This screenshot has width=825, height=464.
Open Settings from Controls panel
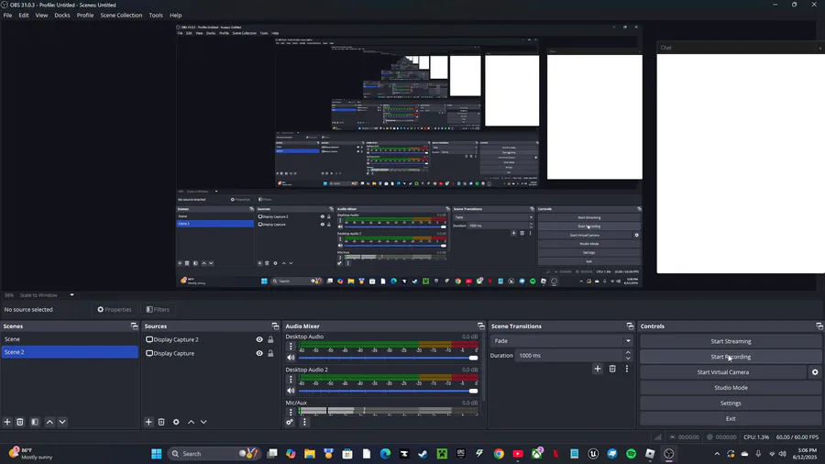[x=731, y=403]
